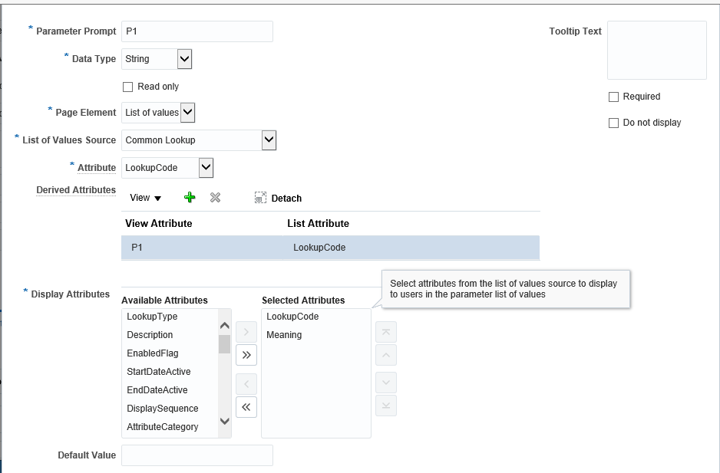Check the Required checkbox
Viewport: 720px width, 473px height.
613,97
